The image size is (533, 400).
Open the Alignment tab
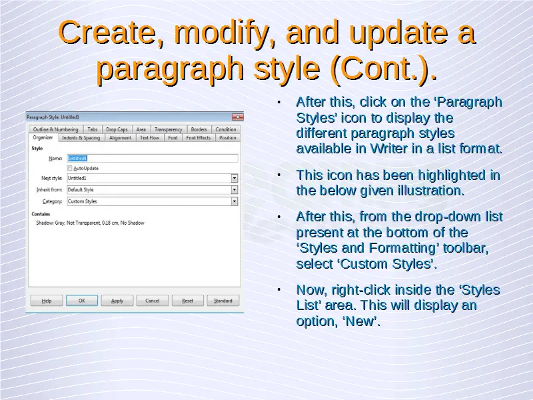point(120,138)
